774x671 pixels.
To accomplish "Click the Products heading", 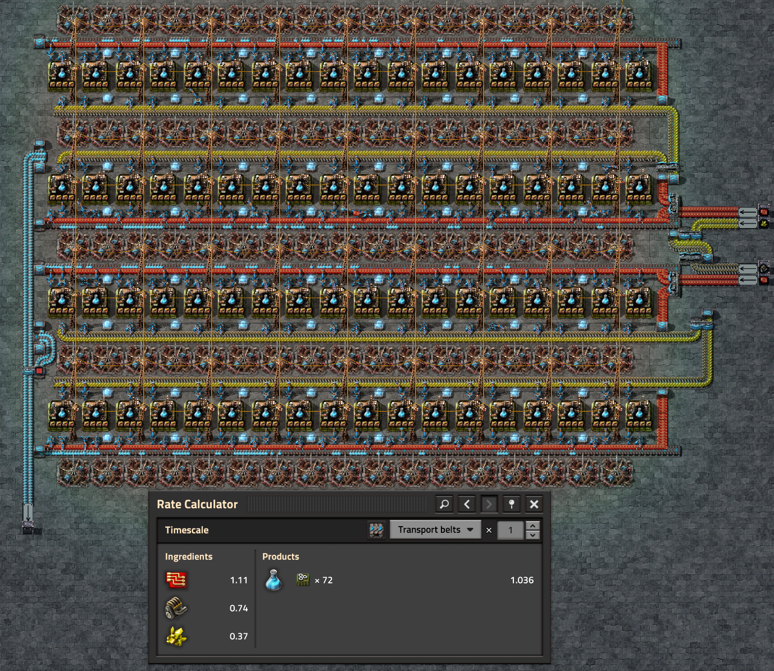I will pyautogui.click(x=281, y=556).
